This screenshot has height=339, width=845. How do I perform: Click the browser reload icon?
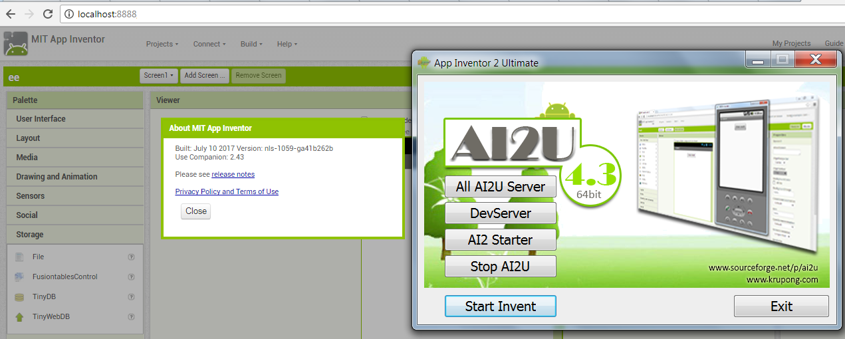pos(47,13)
